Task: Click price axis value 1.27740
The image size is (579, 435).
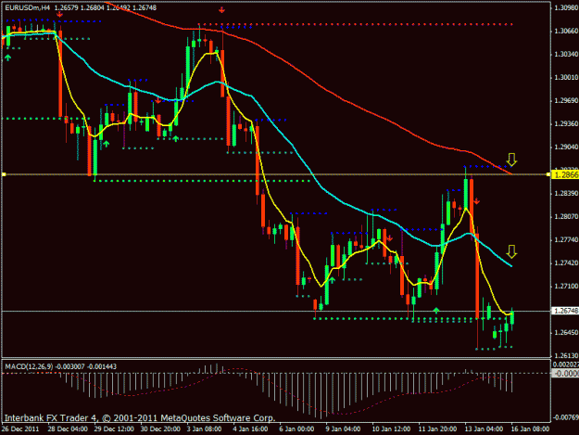Action: (566, 240)
